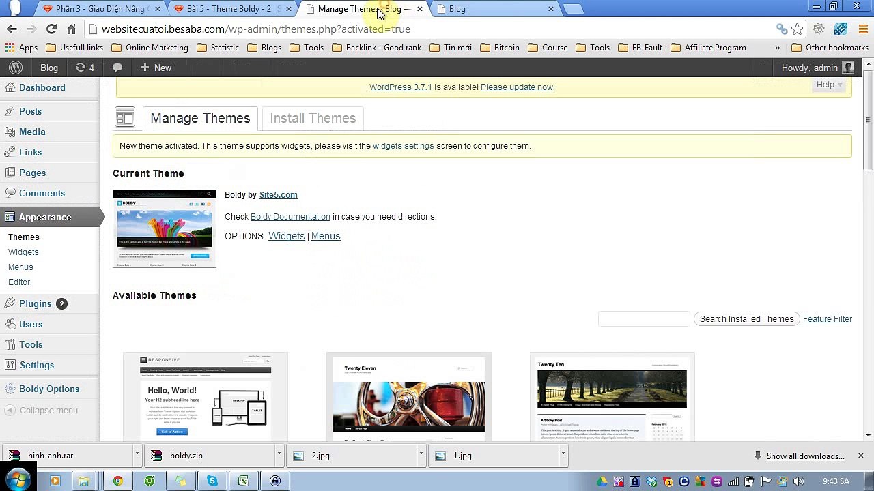Open comments bubble in admin bar
874x491 pixels.
point(117,68)
